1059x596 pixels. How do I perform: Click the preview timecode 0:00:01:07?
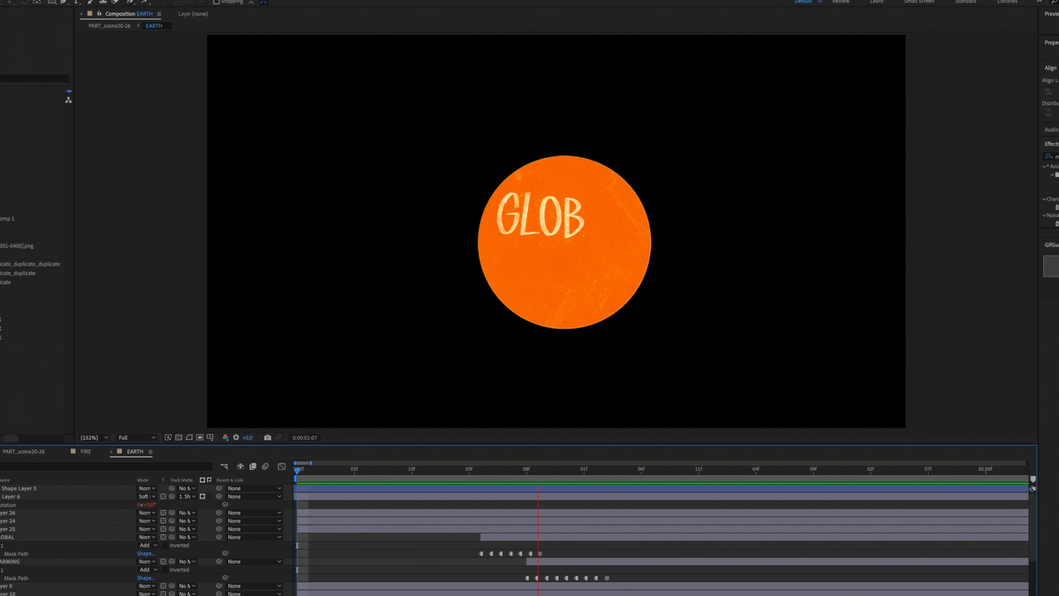[305, 438]
